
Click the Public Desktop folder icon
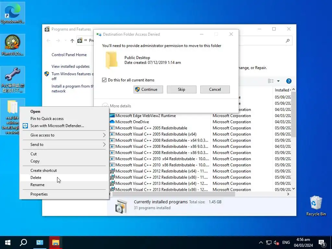[x=112, y=60]
